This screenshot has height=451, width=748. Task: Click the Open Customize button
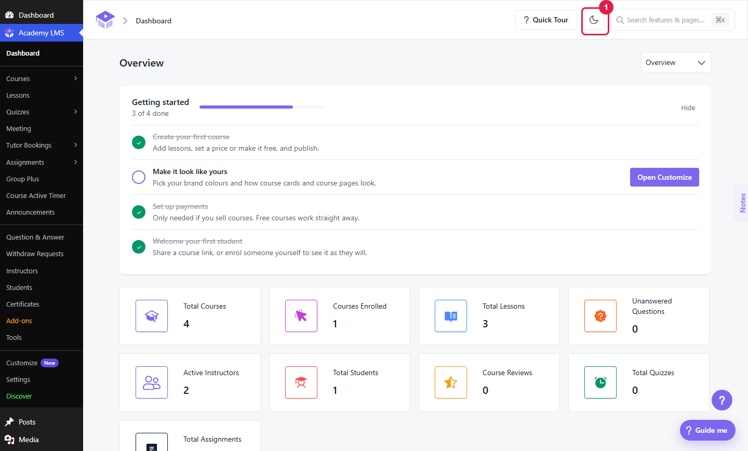(x=664, y=177)
